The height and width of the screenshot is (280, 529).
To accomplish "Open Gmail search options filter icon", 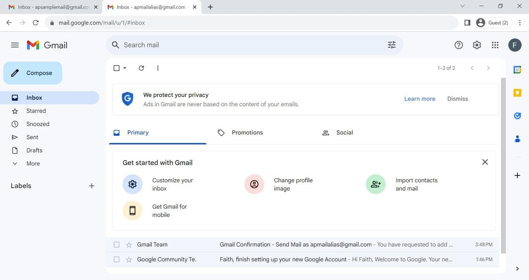I will 391,45.
